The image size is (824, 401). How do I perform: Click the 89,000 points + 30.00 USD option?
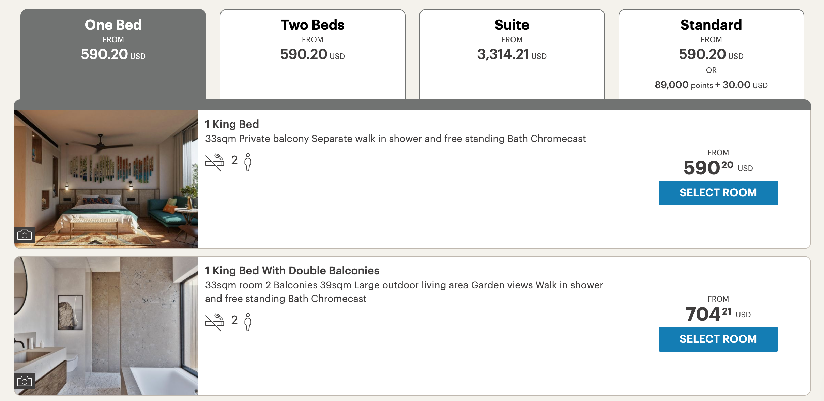point(711,85)
